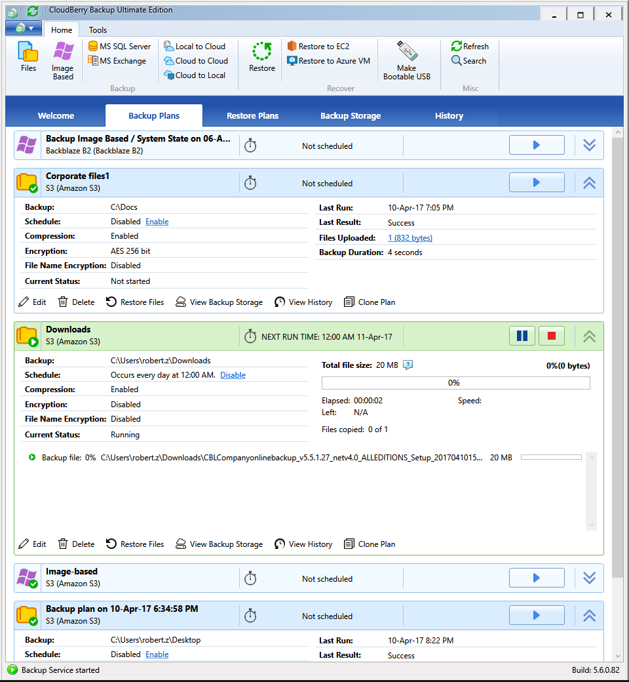The width and height of the screenshot is (629, 682).
Task: Click the Downloads overall progress bar
Action: 456,383
